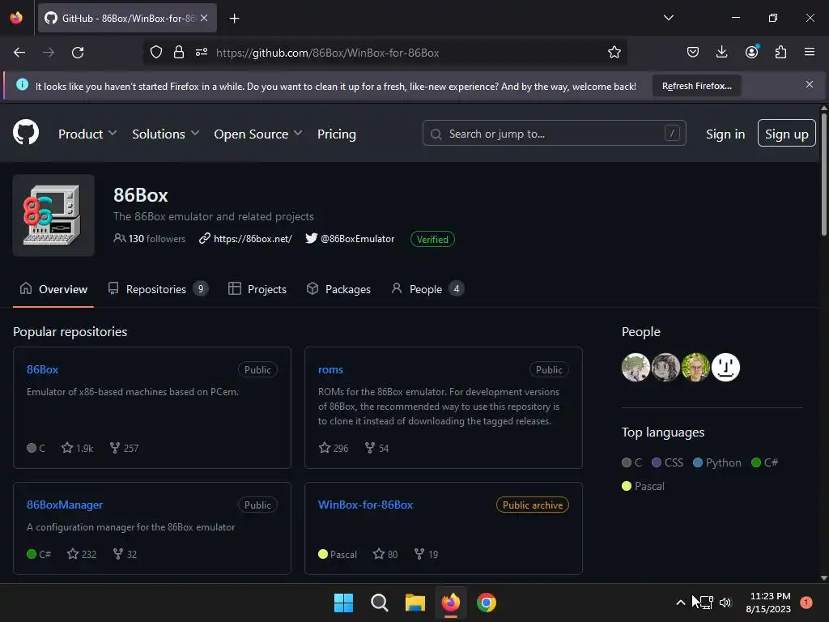Switch to the Repositories tab
Image resolution: width=829 pixels, height=622 pixels.
pyautogui.click(x=158, y=289)
